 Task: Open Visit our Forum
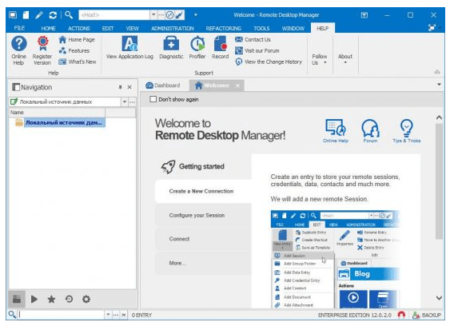point(257,51)
